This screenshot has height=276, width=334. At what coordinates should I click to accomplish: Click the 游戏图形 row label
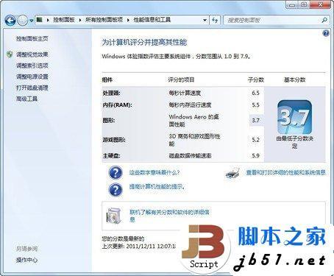tap(114, 140)
